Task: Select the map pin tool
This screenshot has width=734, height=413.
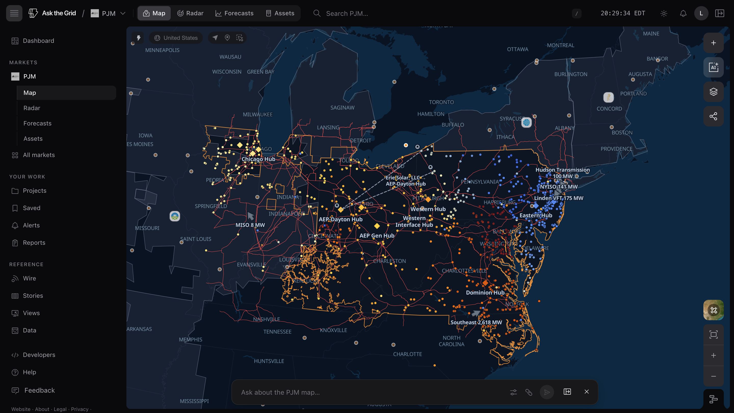Action: pos(227,38)
